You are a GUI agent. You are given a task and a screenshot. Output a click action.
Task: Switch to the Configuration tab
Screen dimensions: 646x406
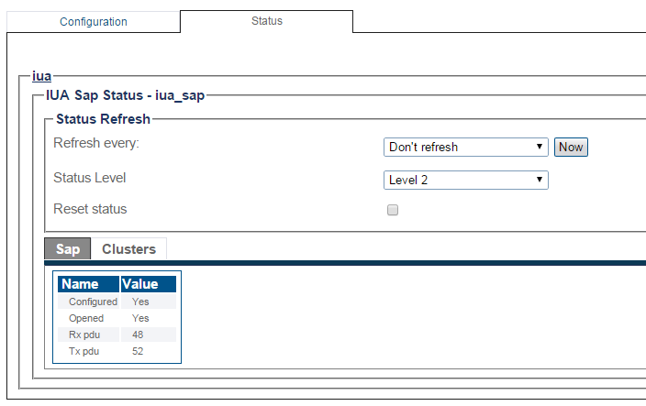94,22
